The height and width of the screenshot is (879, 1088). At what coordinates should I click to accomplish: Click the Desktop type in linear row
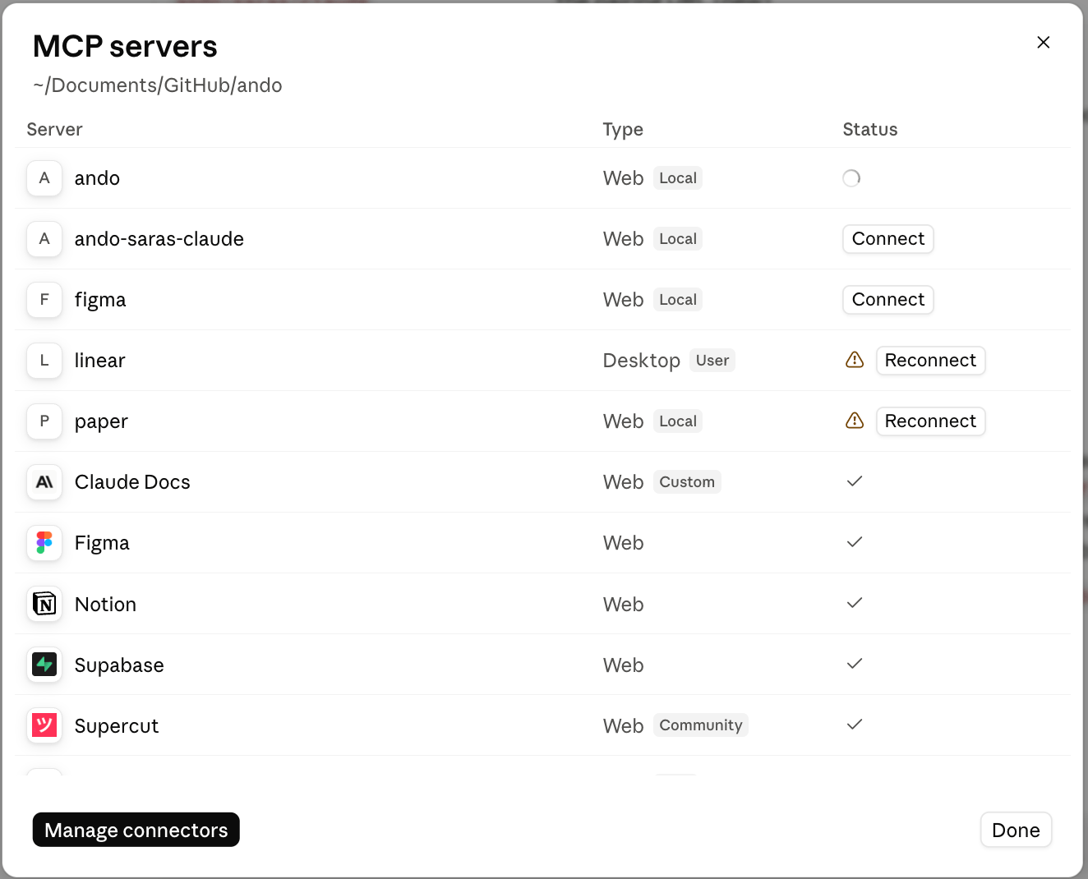coord(642,361)
